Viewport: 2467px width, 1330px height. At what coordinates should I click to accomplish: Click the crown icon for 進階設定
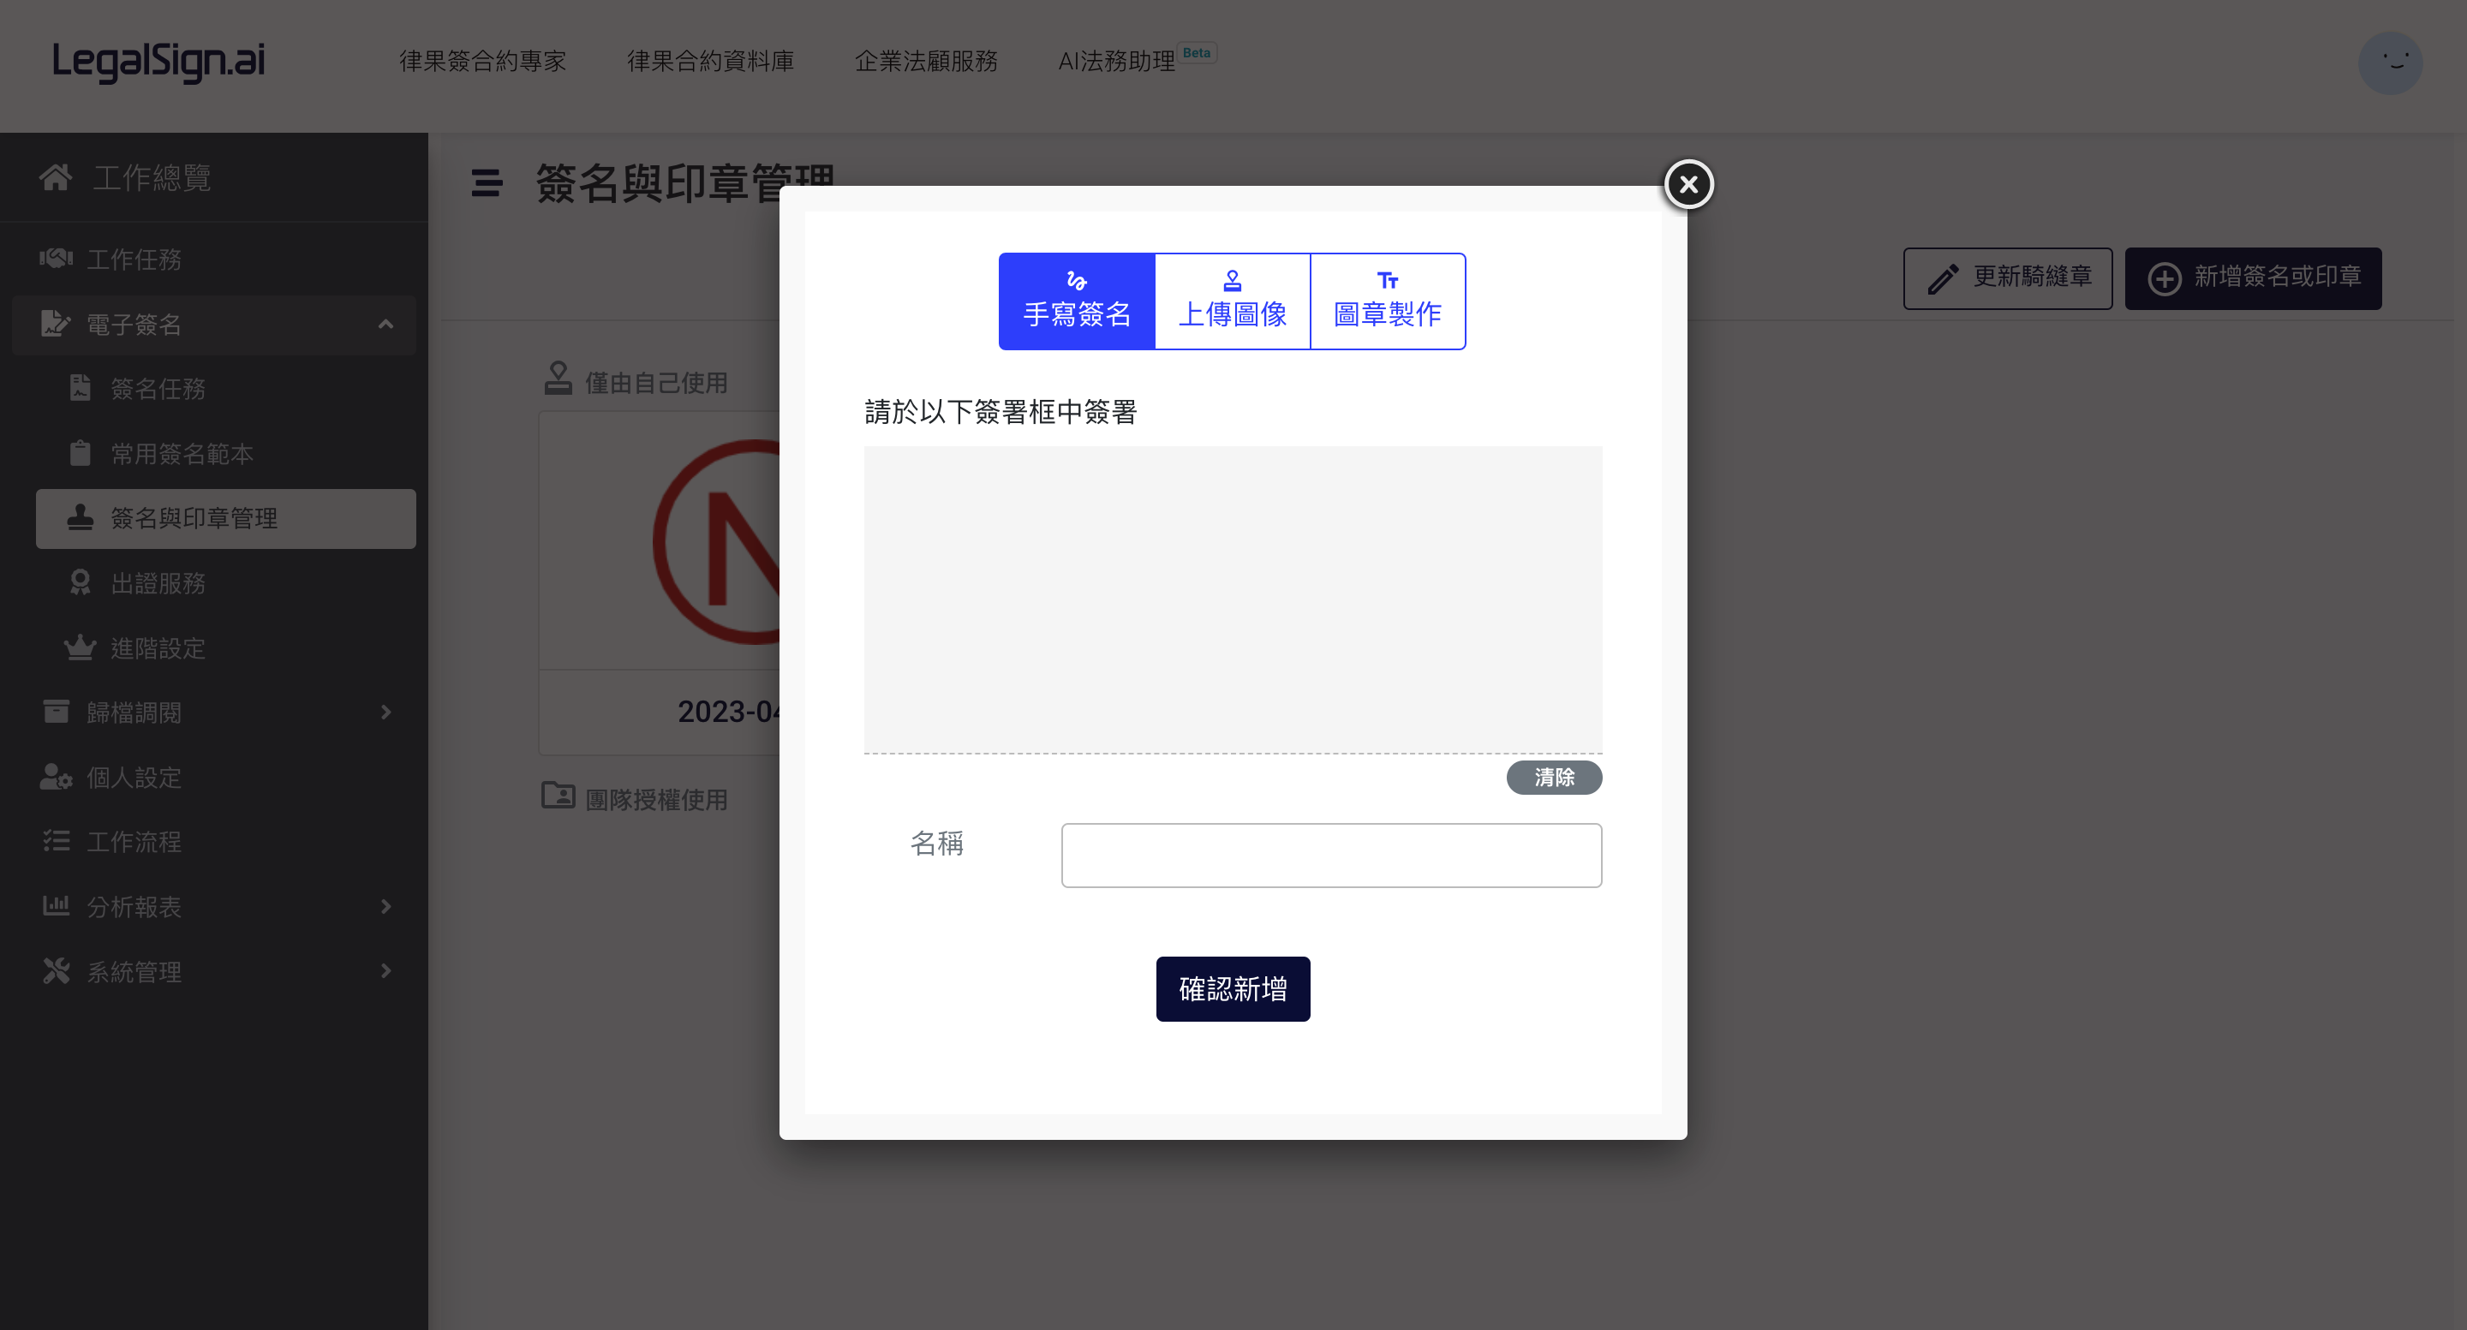pos(81,648)
